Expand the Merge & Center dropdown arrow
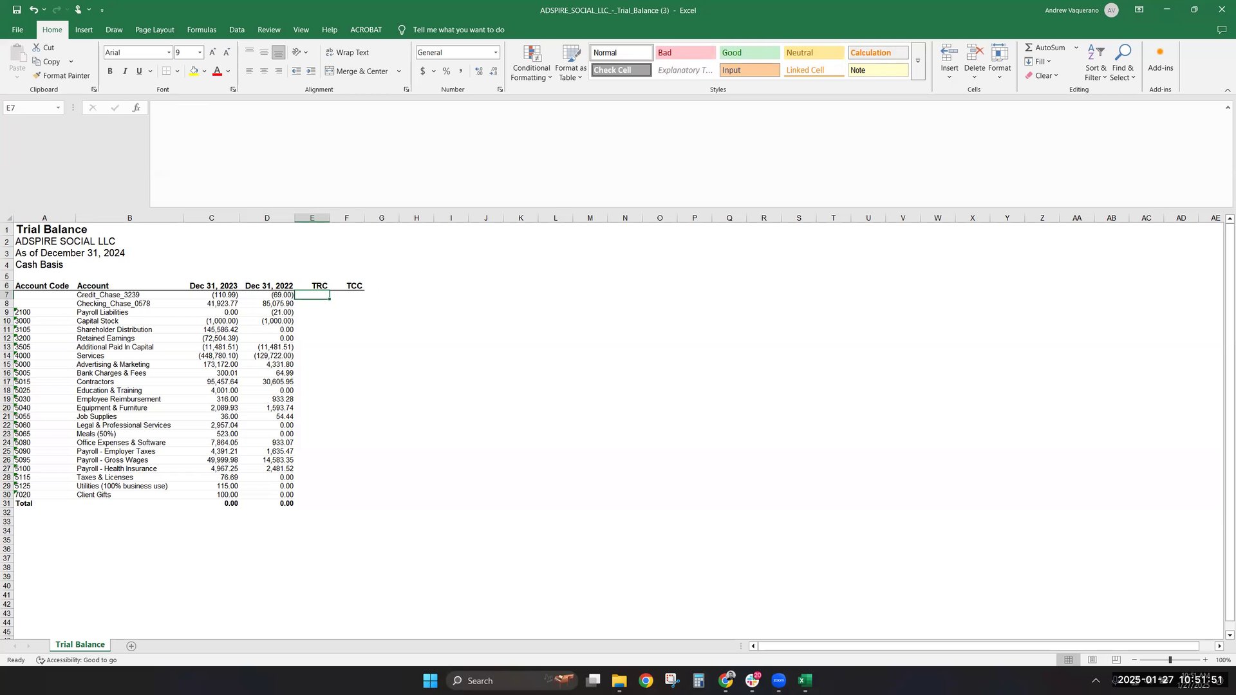Screen dimensions: 1236x695 coord(399,71)
